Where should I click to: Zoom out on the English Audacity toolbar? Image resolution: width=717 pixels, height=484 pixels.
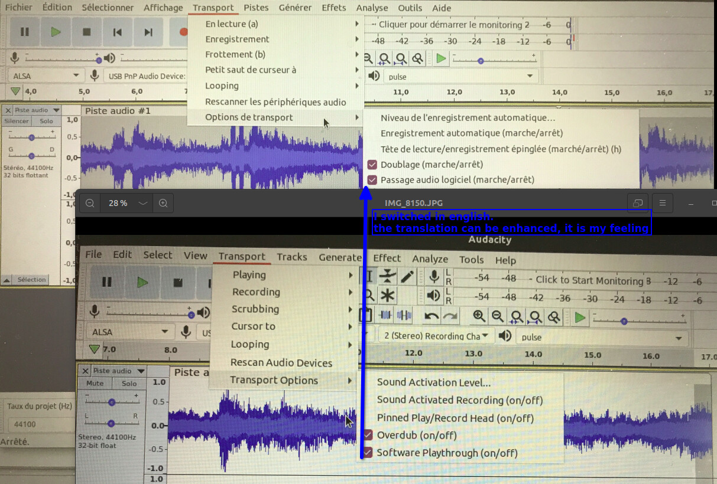tap(498, 316)
